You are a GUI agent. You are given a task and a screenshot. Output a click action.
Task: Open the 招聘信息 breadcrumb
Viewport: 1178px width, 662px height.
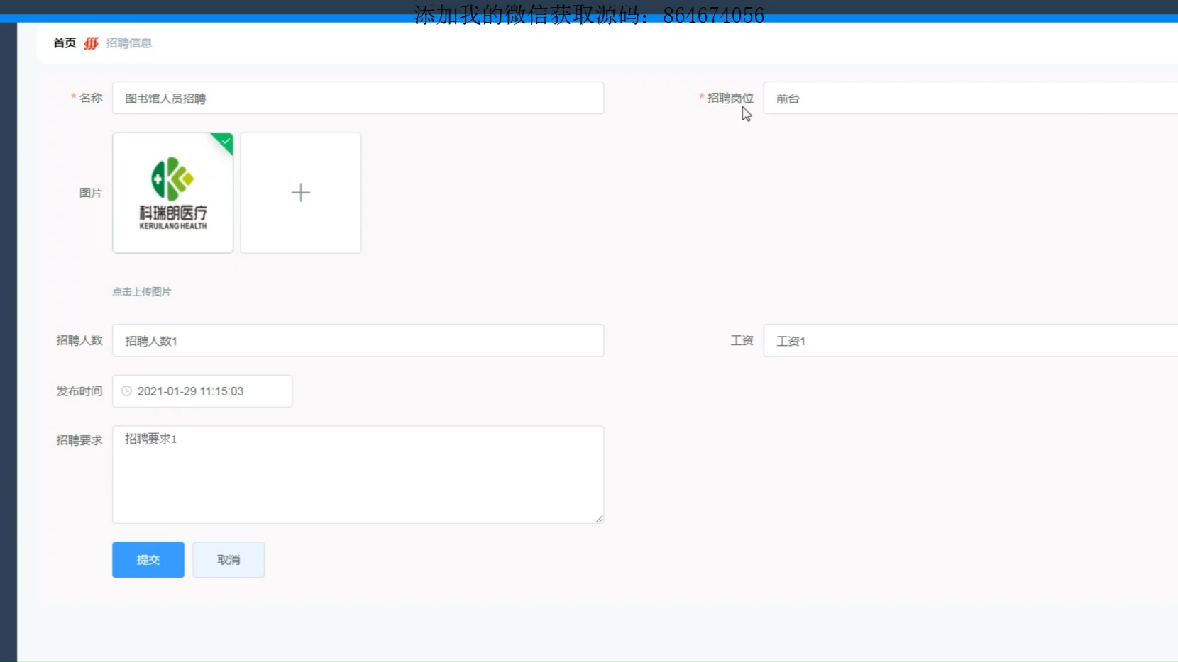(x=128, y=43)
